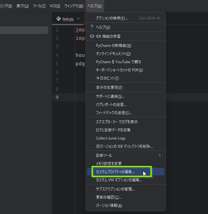Choose バグレポートの送信...
This screenshot has width=208, height=214.
(x=126, y=105)
